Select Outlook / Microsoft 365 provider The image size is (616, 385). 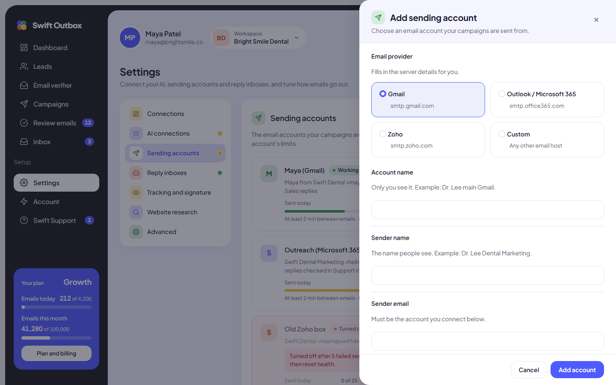pos(547,100)
